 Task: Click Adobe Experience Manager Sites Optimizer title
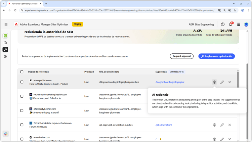pos(44,25)
